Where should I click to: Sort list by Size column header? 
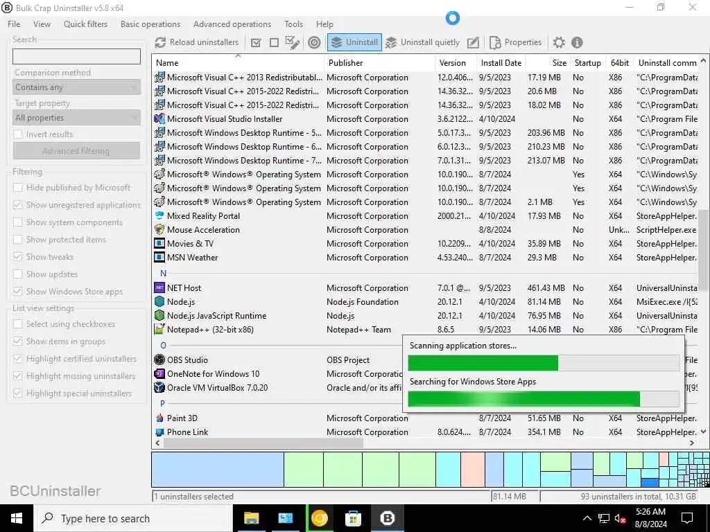point(548,63)
